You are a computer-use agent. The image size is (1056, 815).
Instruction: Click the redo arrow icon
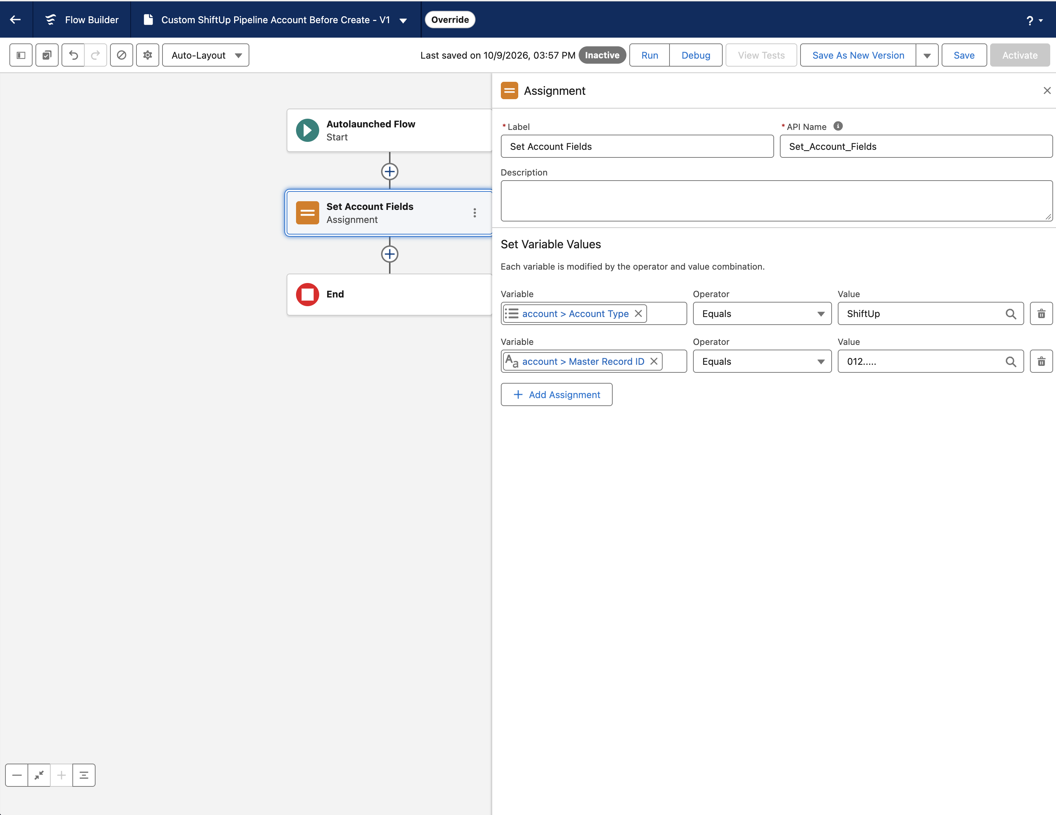[x=96, y=55]
